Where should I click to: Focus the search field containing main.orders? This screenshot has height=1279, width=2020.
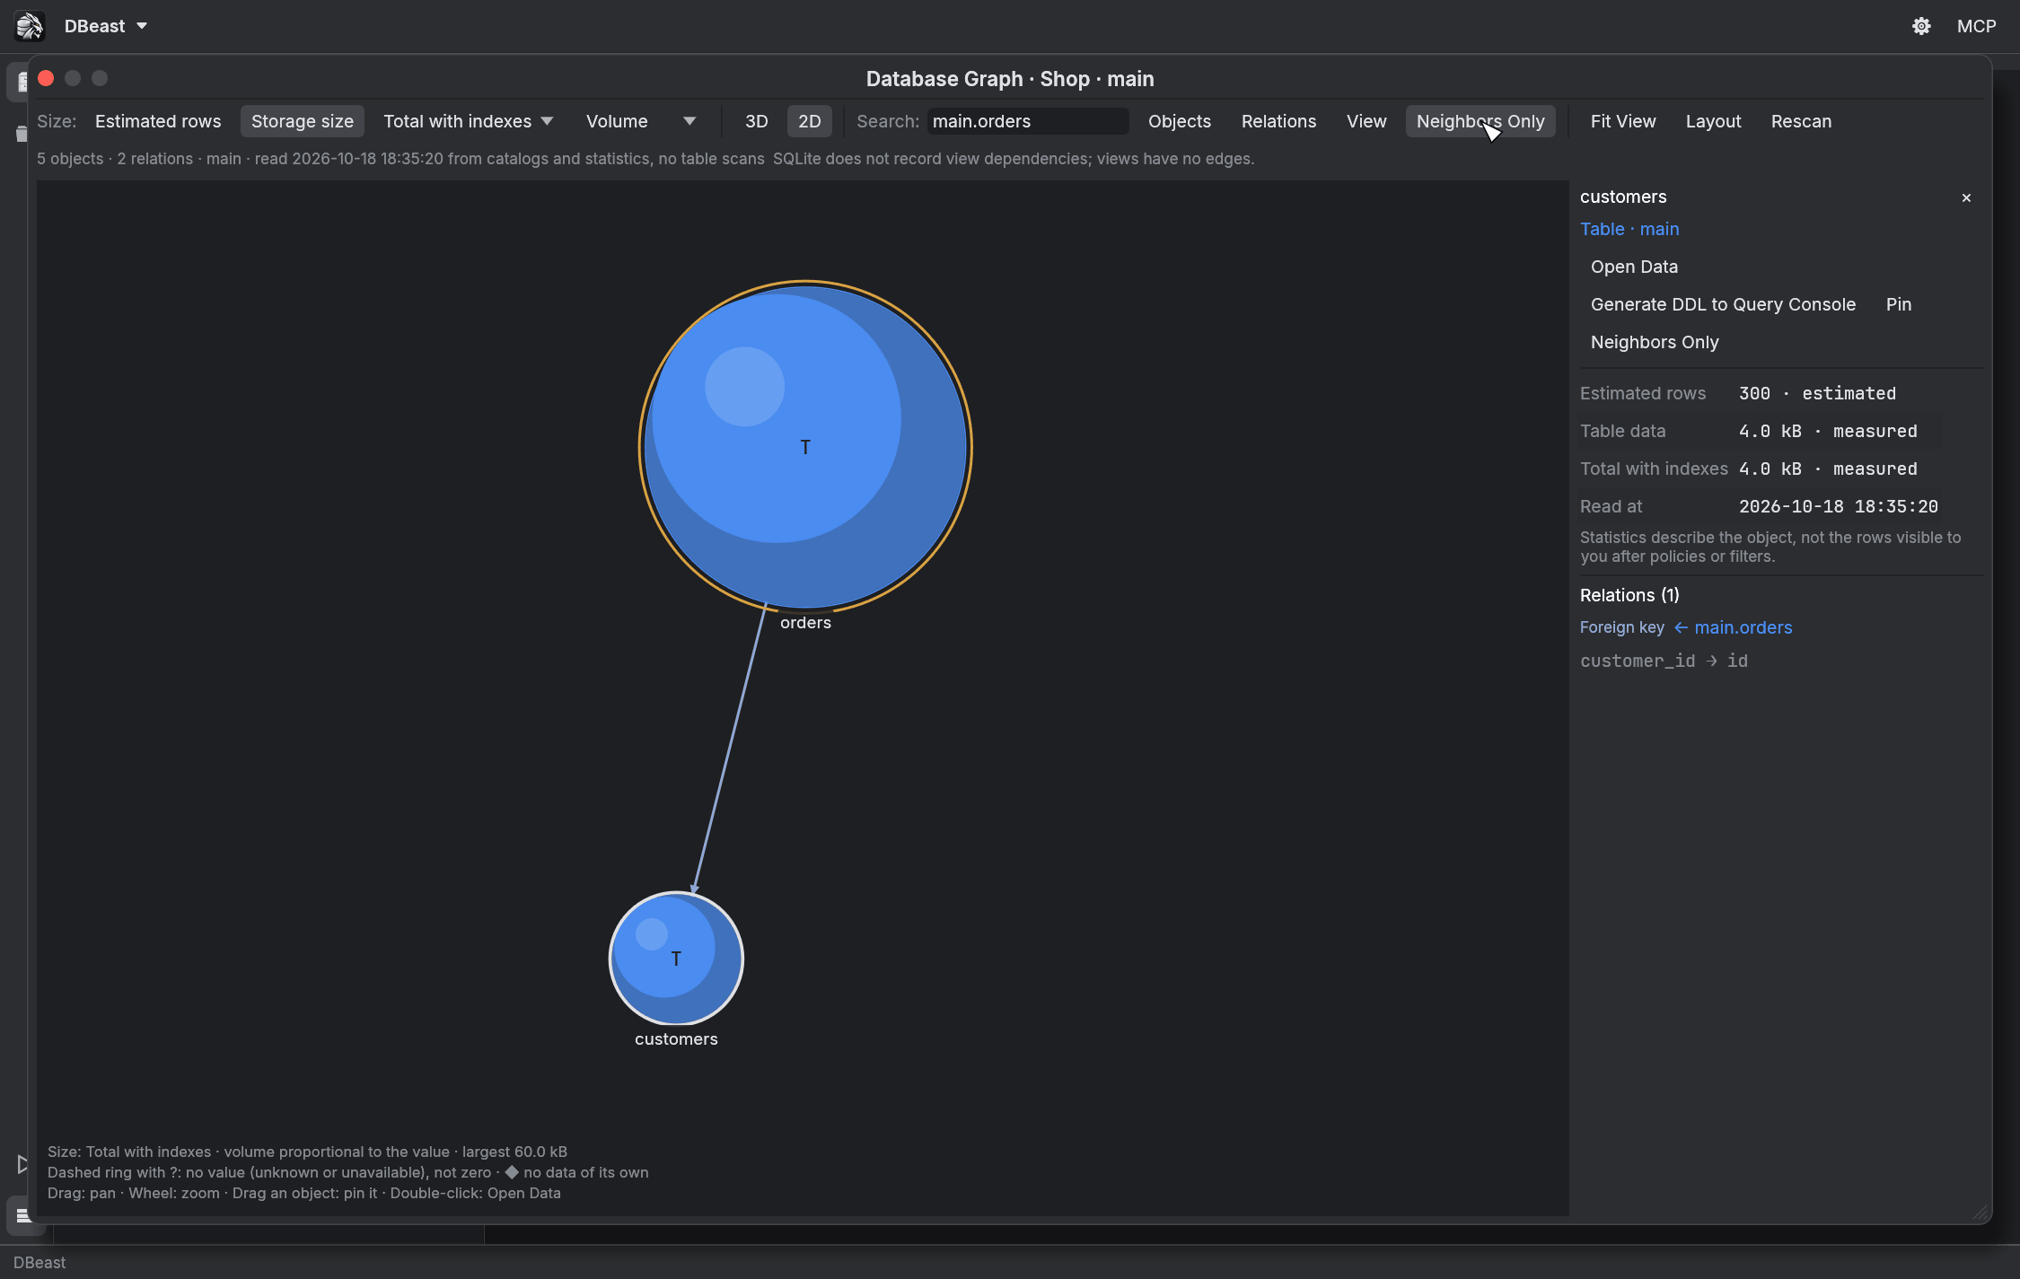1027,121
